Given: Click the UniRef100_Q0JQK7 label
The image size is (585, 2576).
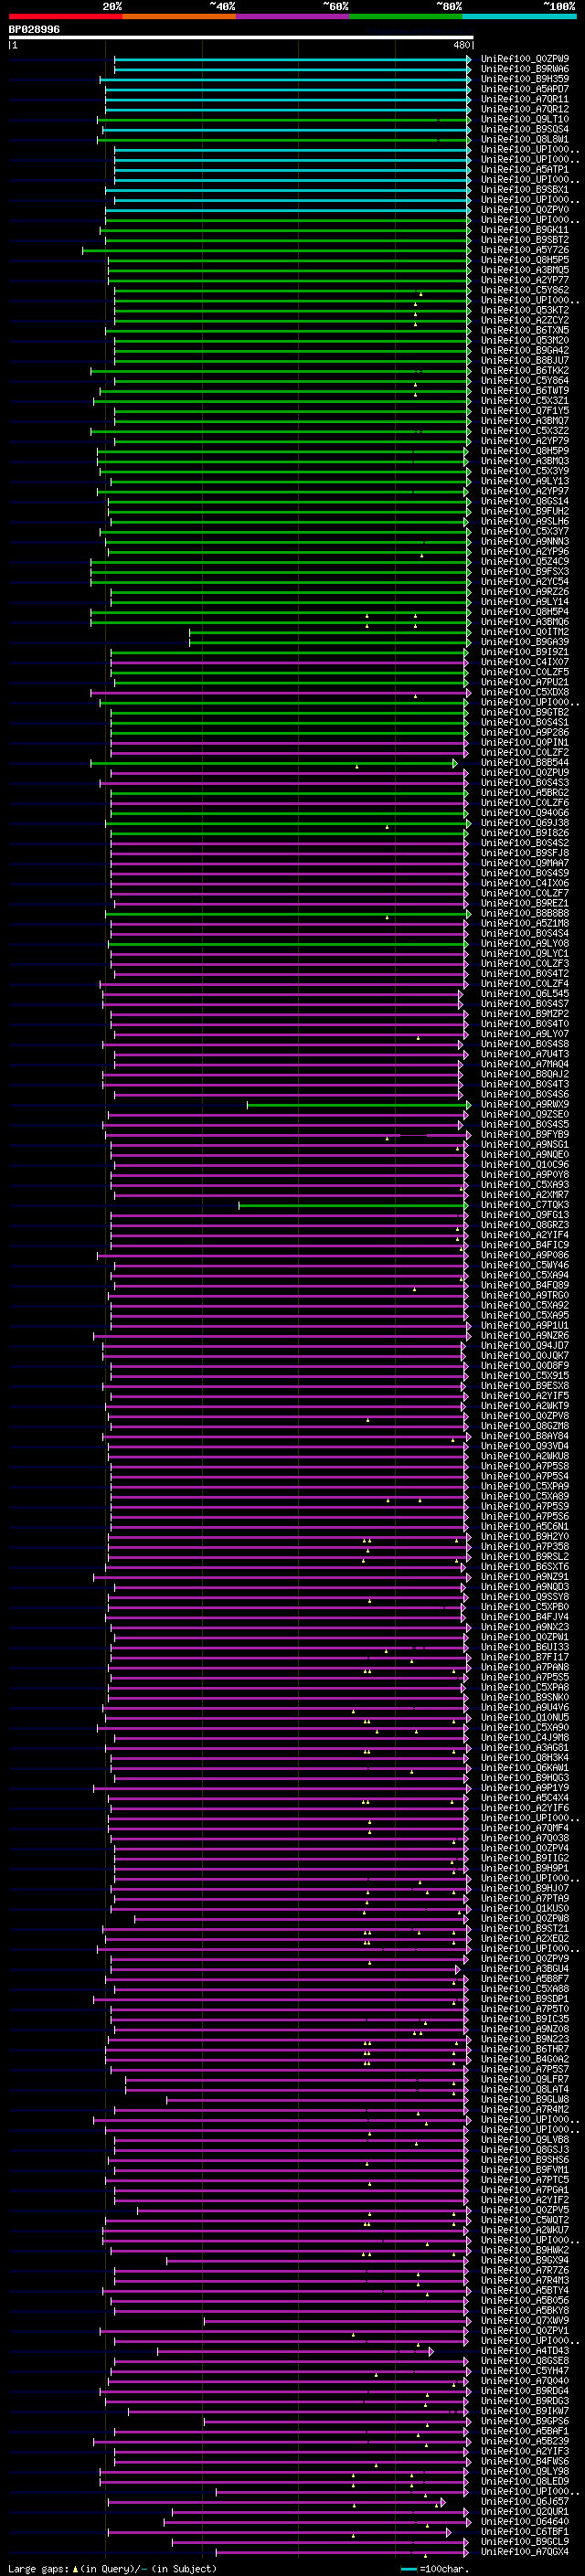Looking at the screenshot, I should click(525, 1356).
